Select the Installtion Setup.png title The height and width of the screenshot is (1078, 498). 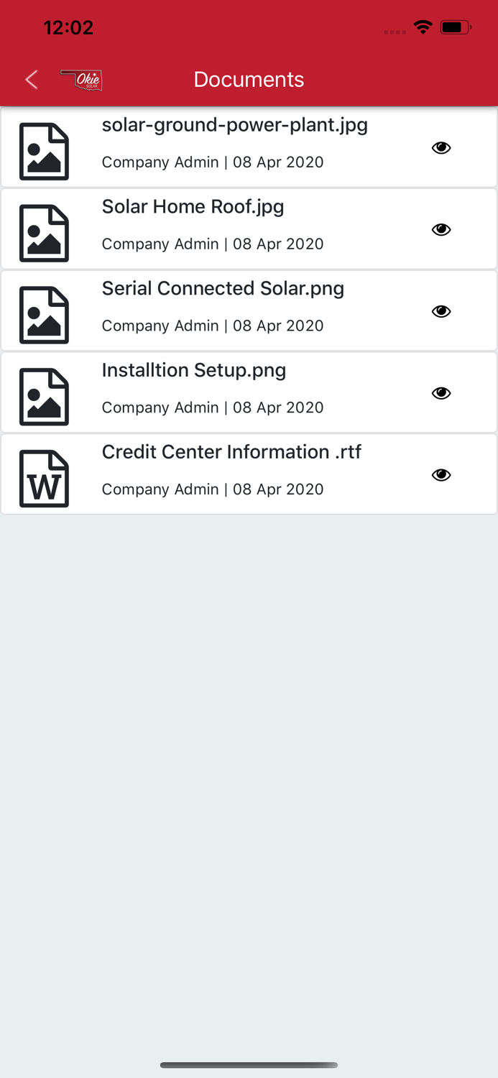pos(194,371)
